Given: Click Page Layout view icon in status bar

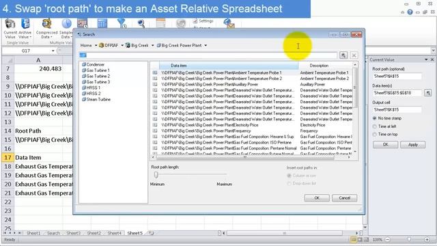Looking at the screenshot, I should pos(360,240).
